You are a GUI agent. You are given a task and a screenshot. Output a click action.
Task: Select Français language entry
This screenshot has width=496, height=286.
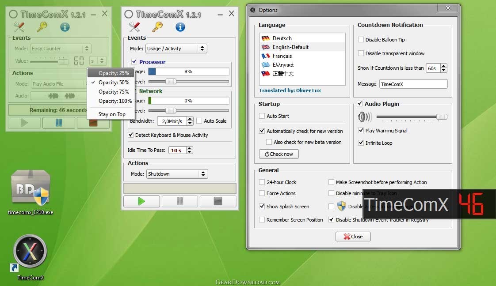point(302,56)
